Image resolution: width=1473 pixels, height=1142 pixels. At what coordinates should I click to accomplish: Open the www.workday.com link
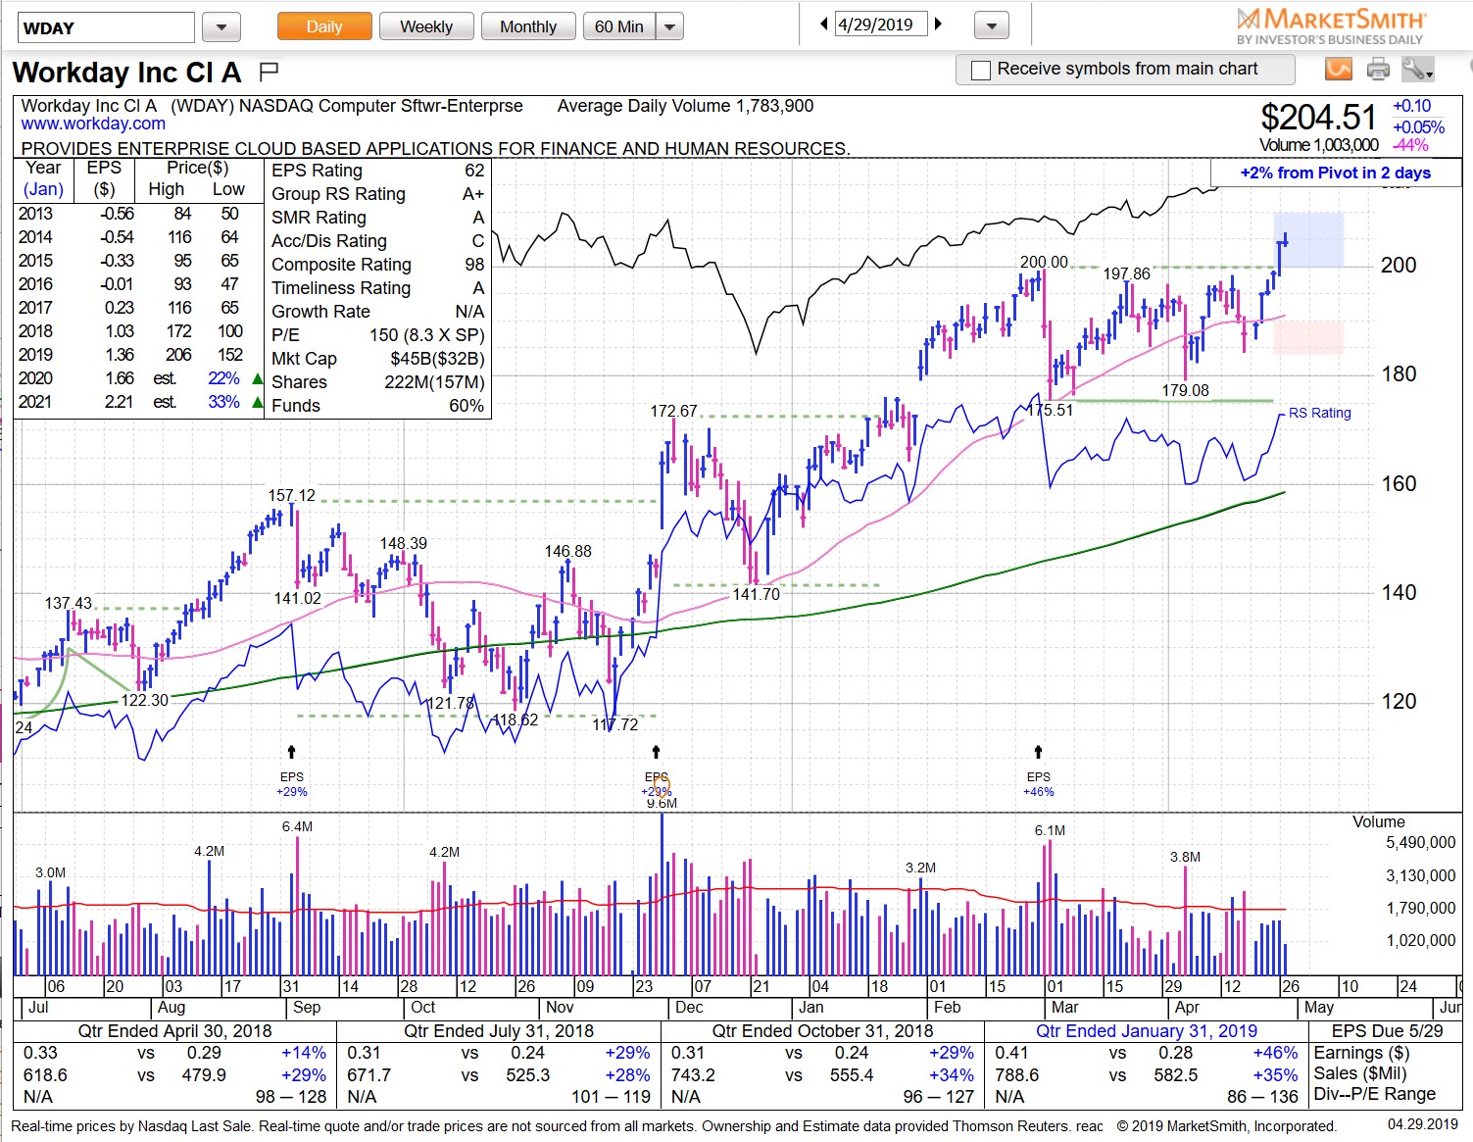[x=93, y=124]
